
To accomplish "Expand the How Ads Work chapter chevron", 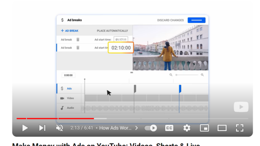I will click(x=137, y=128).
